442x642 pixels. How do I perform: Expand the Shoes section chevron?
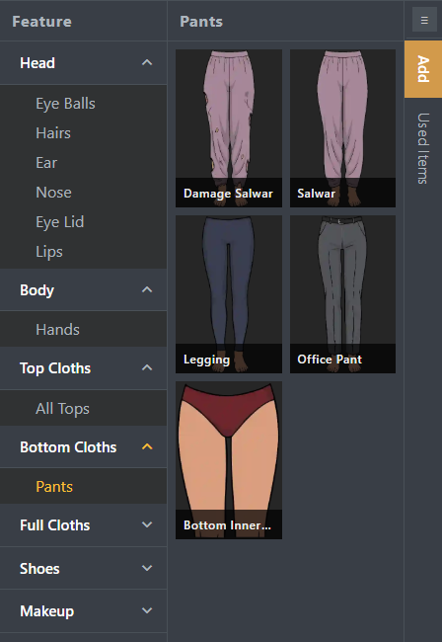click(x=147, y=568)
